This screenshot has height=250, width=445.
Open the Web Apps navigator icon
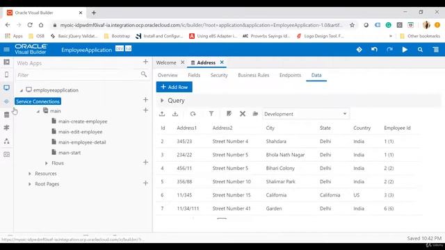(x=6, y=87)
